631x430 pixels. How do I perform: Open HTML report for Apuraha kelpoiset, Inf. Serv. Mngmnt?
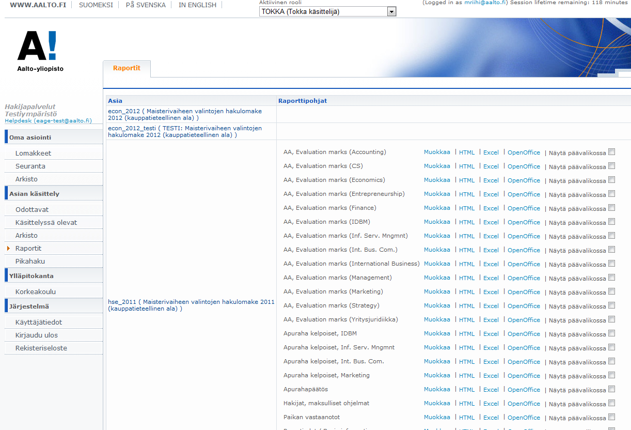pyautogui.click(x=467, y=348)
